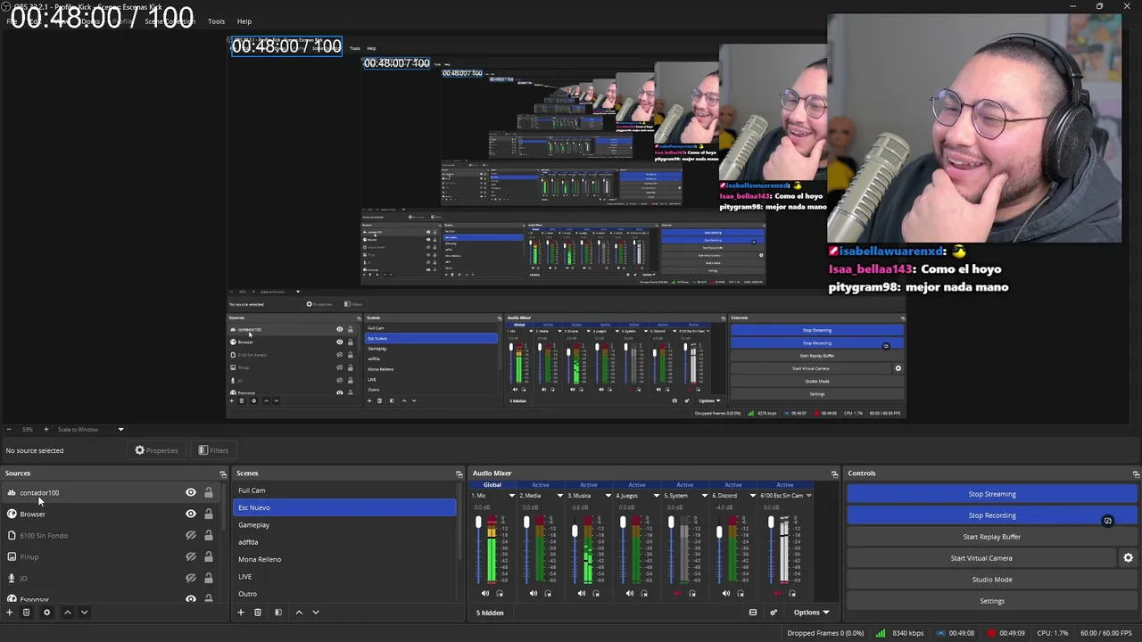Open the 2. Media channel dropdown arrow
Screen dimensions: 1142x642
tap(560, 496)
